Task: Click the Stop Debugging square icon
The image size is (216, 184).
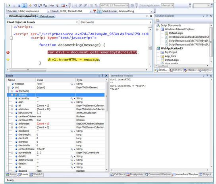Action: pyautogui.click(x=19, y=6)
